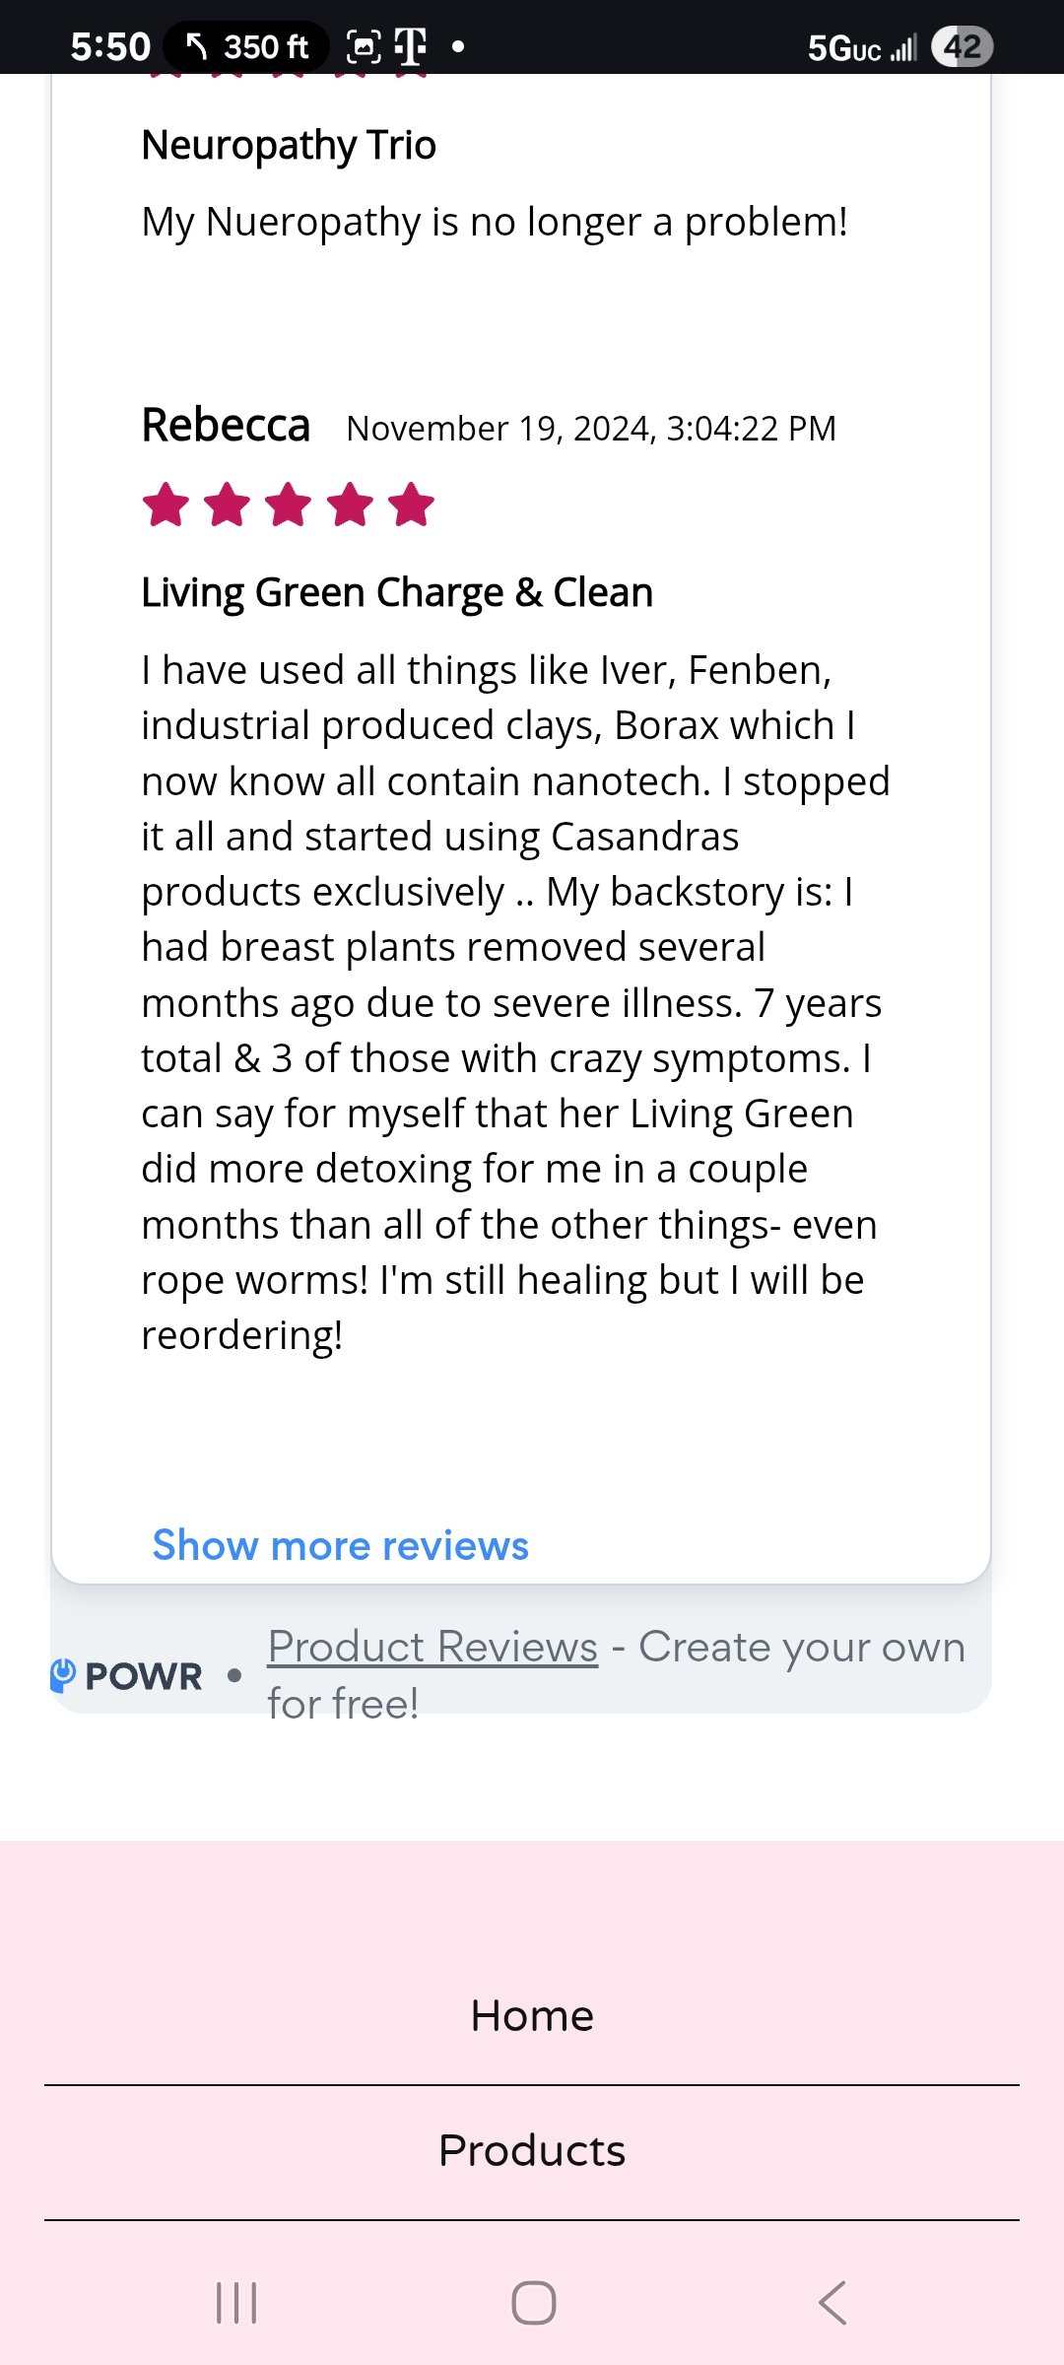Open the Home menu item
This screenshot has height=2365, width=1064.
[532, 2016]
